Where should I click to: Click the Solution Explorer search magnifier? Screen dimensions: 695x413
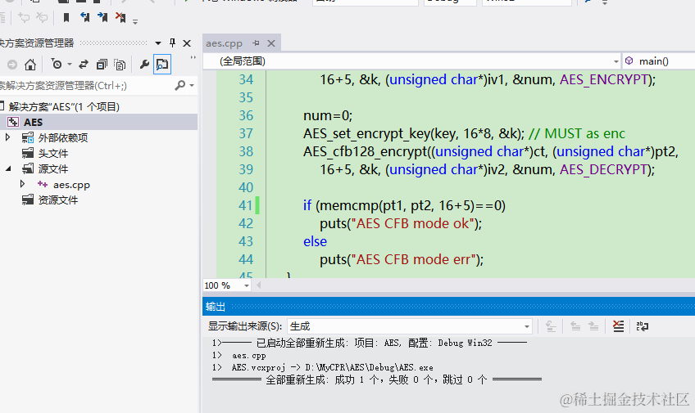180,85
